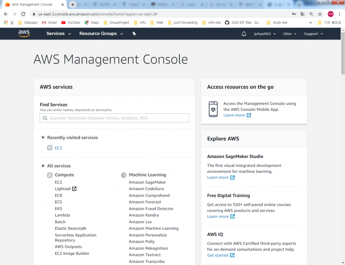Close the AWS Management Console tab

click(62, 4)
